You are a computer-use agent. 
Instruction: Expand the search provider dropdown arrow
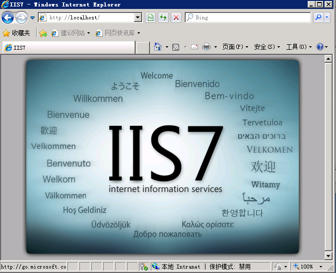click(327, 17)
